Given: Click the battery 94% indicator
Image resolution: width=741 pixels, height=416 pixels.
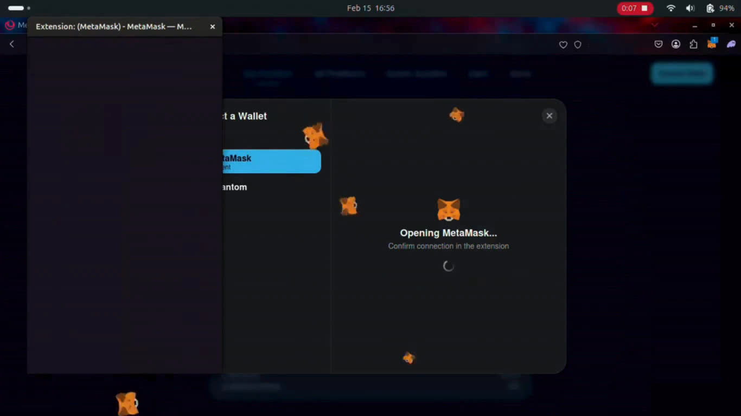Looking at the screenshot, I should point(720,8).
